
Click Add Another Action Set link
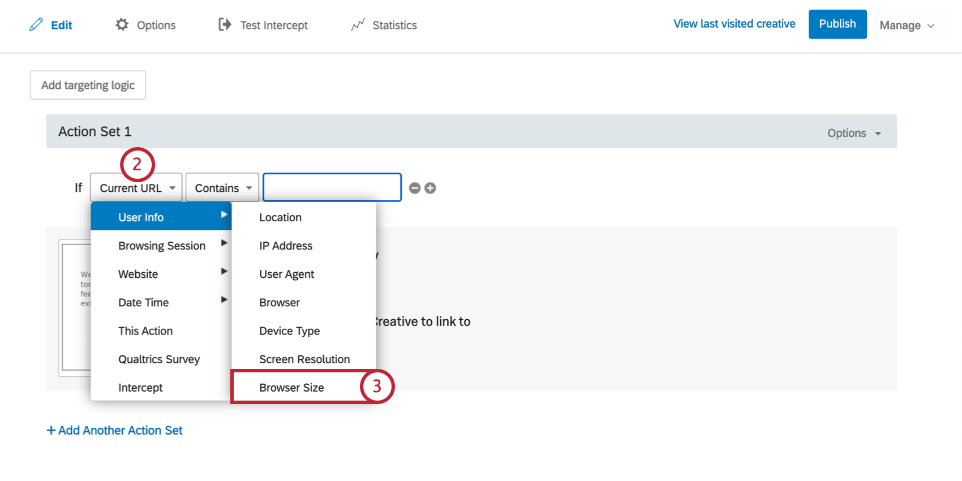pos(115,431)
